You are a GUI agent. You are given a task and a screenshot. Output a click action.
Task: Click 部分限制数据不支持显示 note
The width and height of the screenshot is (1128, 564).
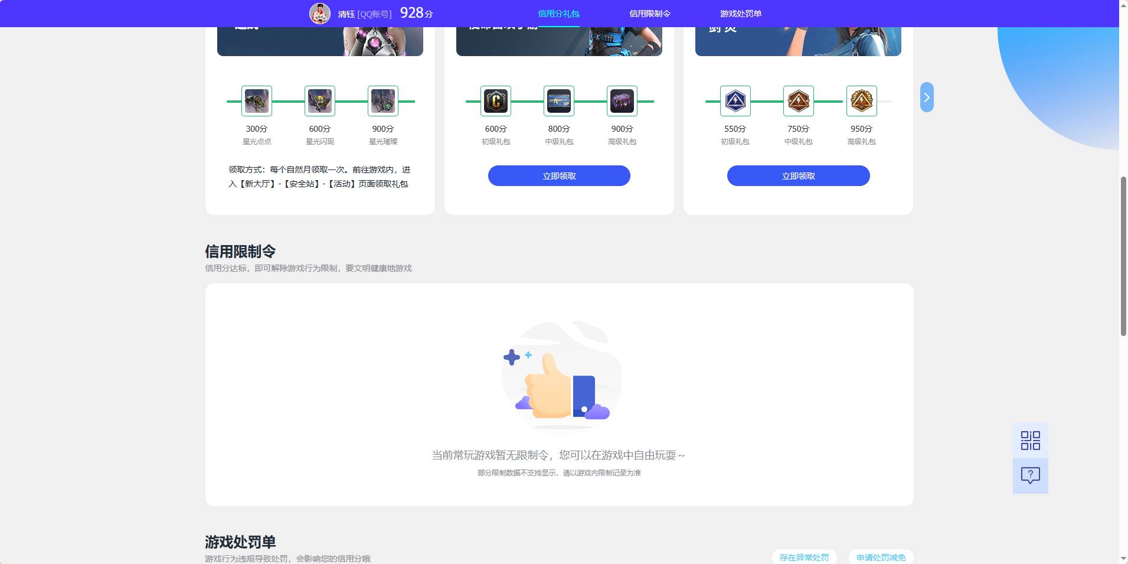[559, 473]
